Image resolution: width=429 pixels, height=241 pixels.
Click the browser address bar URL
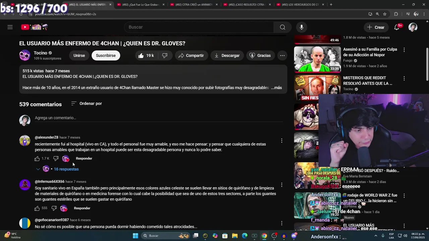point(65,14)
